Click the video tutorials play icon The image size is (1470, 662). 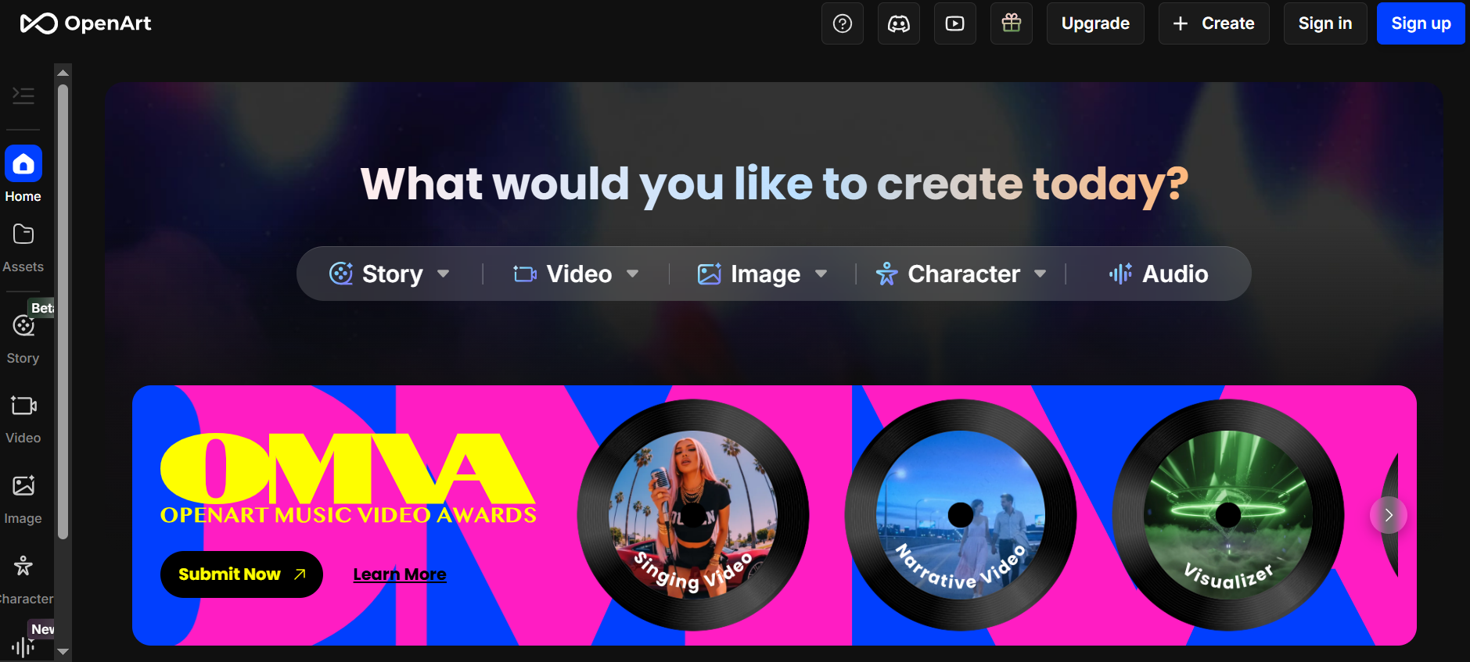coord(954,23)
